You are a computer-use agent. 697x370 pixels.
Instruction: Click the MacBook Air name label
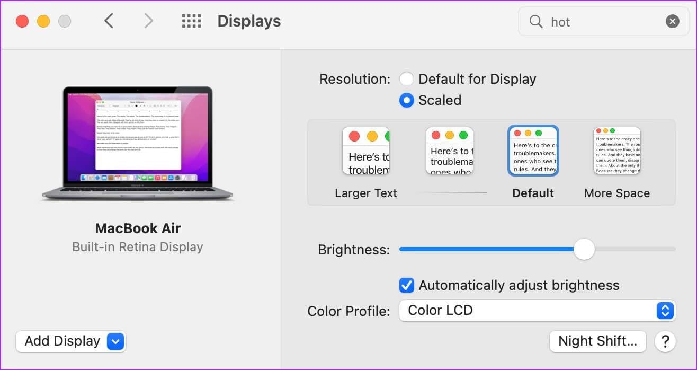[138, 228]
